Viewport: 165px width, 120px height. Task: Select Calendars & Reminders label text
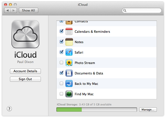[x=92, y=32]
